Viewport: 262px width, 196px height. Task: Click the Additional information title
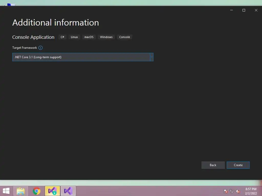(56, 22)
